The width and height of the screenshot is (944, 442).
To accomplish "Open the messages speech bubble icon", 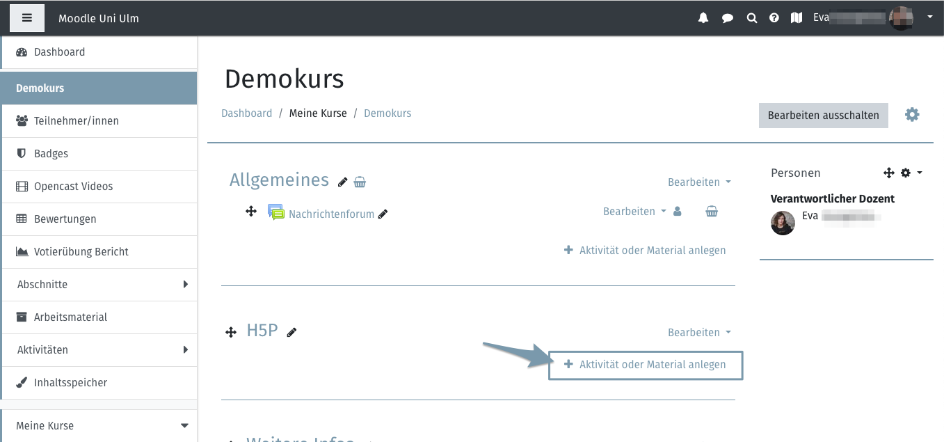I will pos(728,18).
